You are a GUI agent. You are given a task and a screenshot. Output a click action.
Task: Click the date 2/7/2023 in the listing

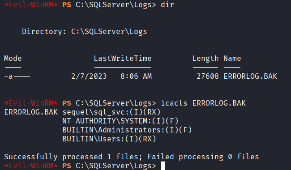point(89,76)
